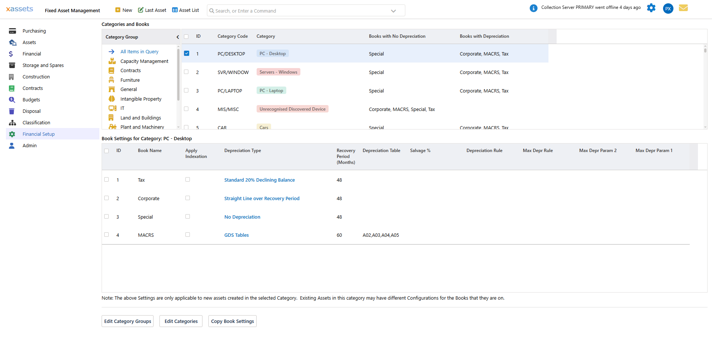Select Plant and Machinery group
712x337 pixels.
tap(142, 127)
